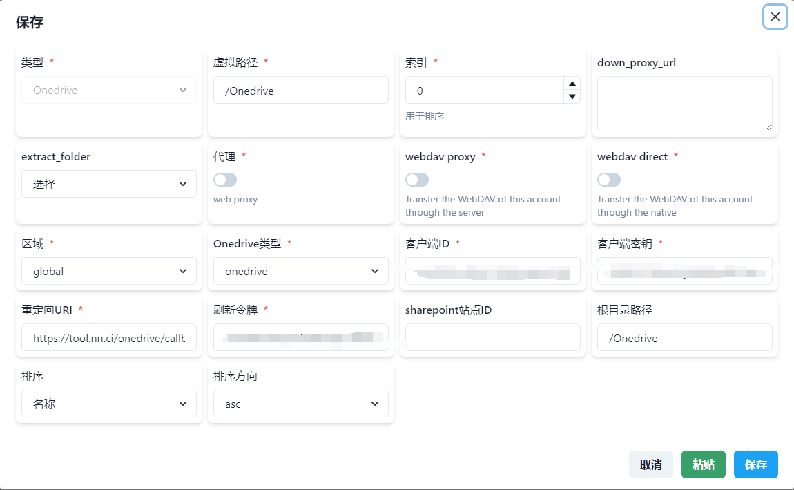Expand the Onedrive类型 dropdown

300,271
